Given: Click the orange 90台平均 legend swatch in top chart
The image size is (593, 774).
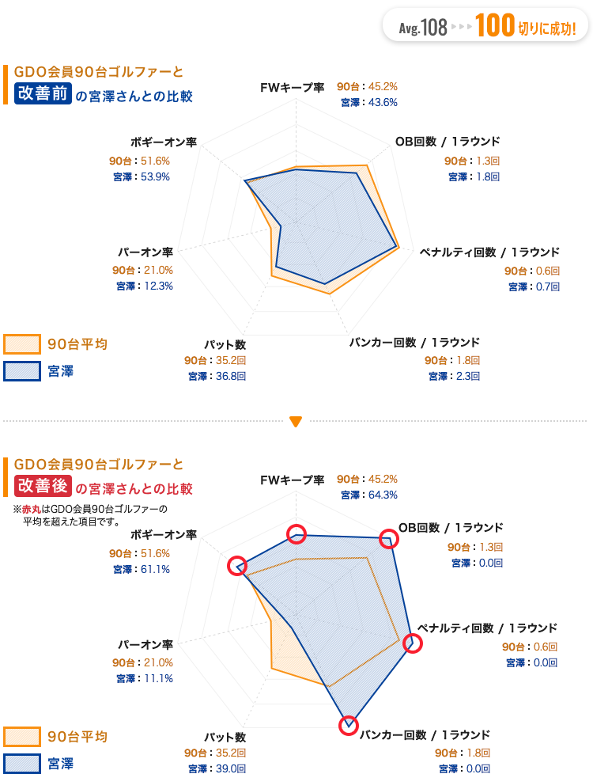Looking at the screenshot, I should click(22, 344).
